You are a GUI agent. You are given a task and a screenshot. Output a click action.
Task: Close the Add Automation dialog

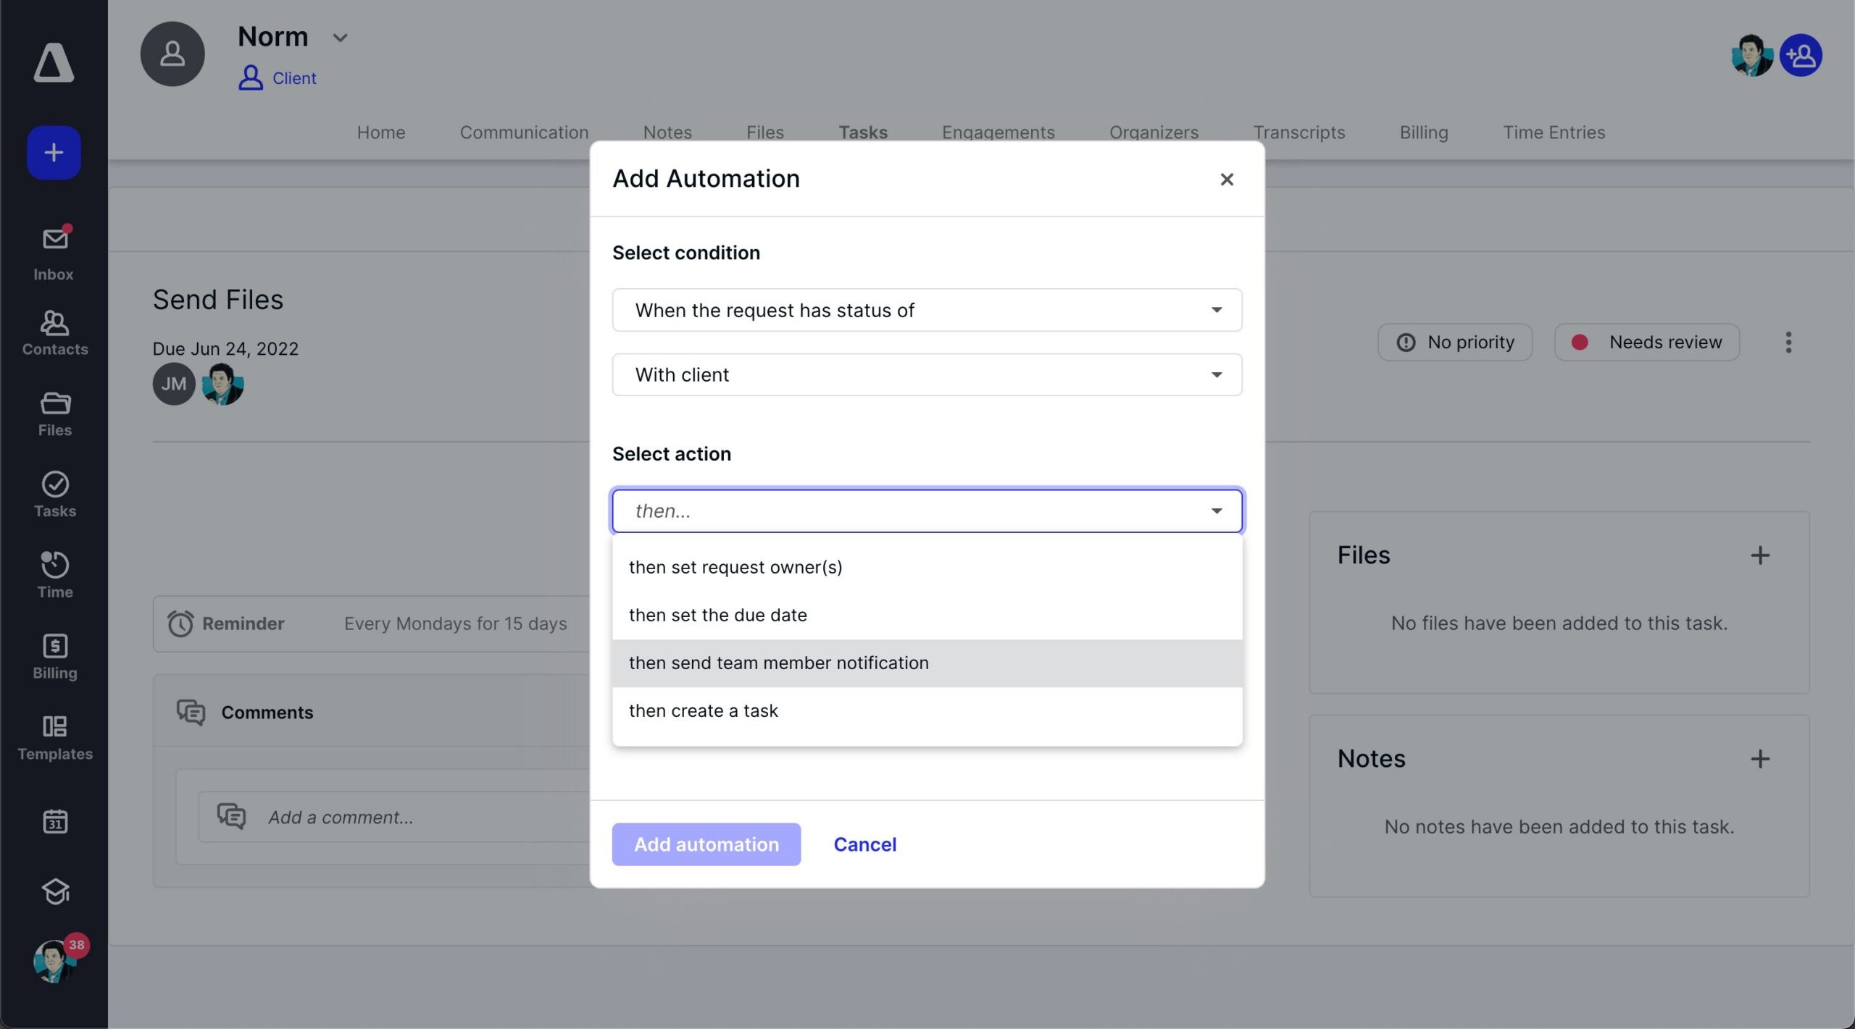click(x=1226, y=179)
